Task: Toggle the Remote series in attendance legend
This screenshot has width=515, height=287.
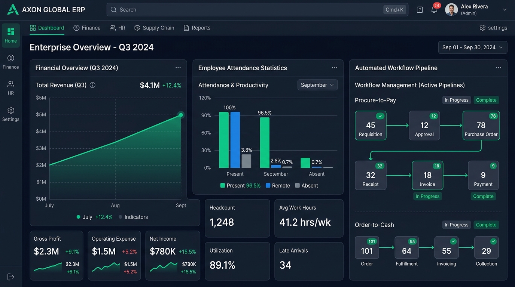Action: coord(278,186)
